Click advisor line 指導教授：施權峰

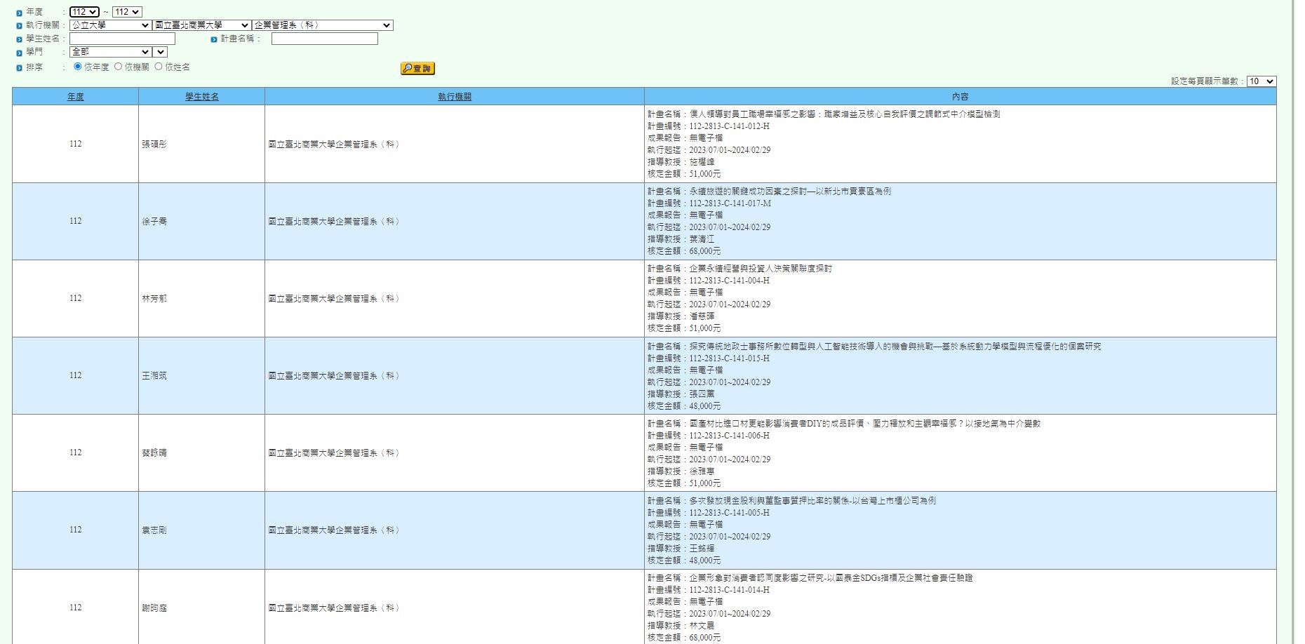click(x=681, y=162)
